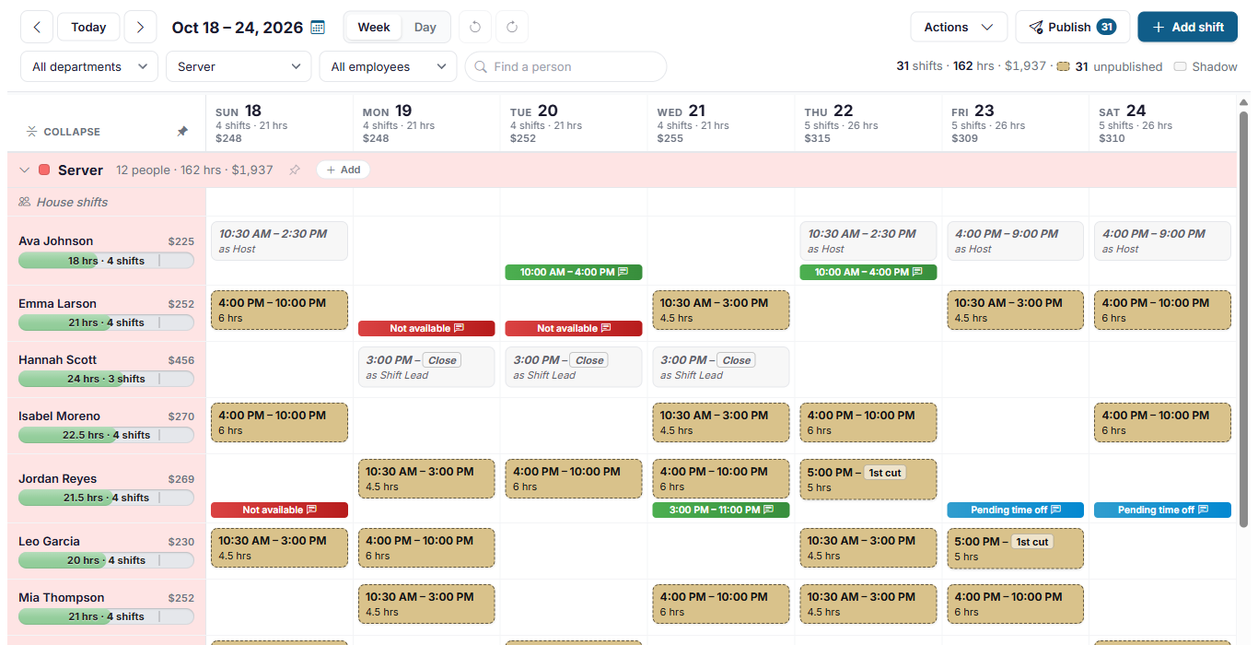The image size is (1258, 645).
Task: Click the redo arrow button
Action: [x=512, y=27]
